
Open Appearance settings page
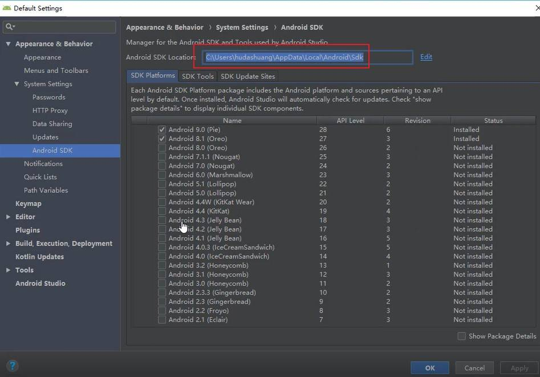pos(42,57)
